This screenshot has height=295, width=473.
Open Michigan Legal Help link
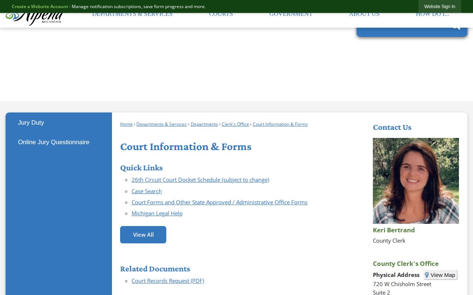(x=157, y=213)
